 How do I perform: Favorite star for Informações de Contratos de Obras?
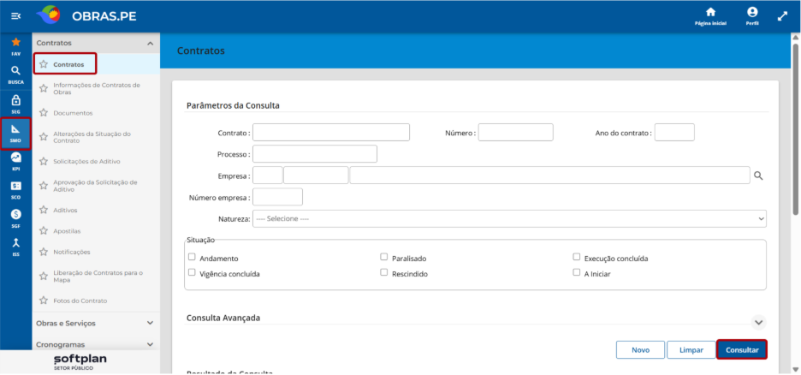tap(44, 88)
